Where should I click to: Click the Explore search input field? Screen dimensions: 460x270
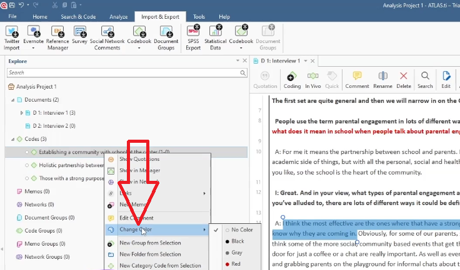click(122, 73)
